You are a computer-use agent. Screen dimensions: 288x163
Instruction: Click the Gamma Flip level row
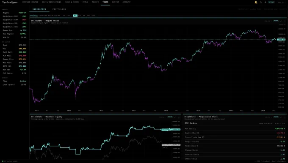click(x=14, y=59)
